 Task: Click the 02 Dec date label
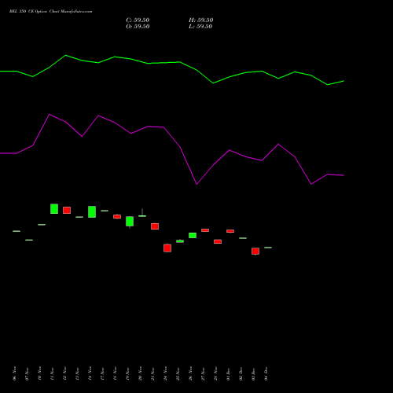[241, 373]
